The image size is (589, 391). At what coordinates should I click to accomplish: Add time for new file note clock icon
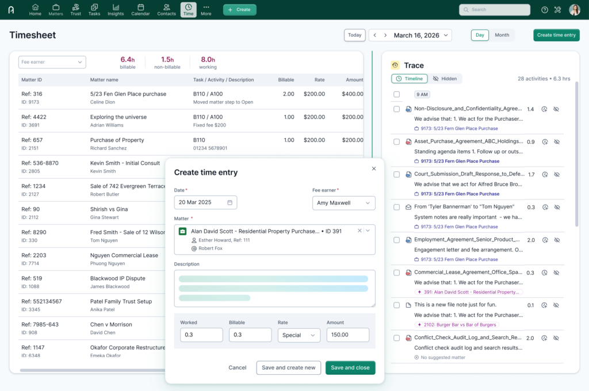pos(544,305)
